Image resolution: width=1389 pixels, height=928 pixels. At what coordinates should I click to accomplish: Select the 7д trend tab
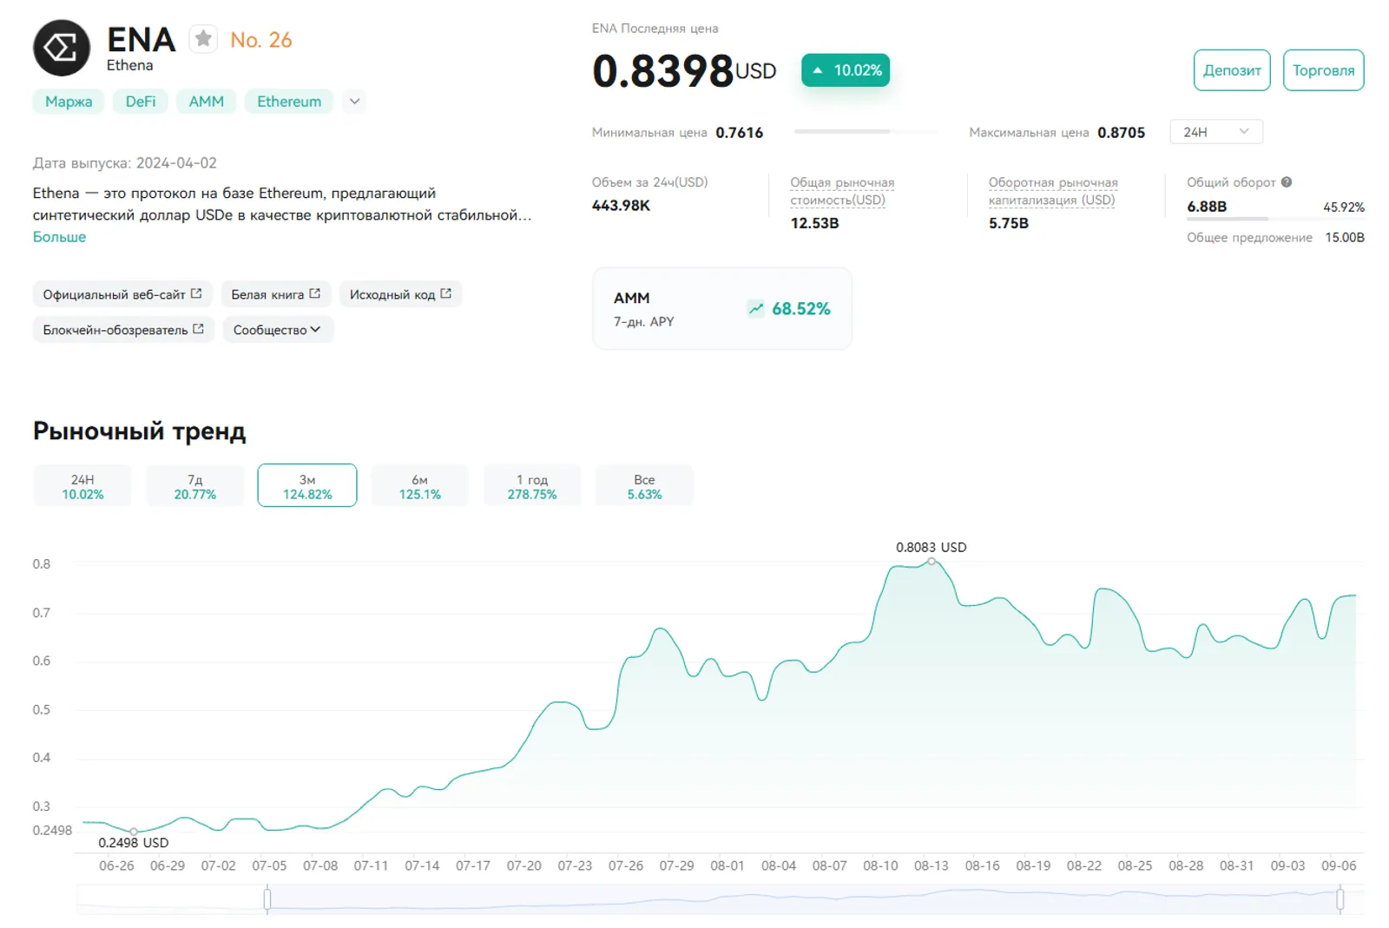point(194,486)
